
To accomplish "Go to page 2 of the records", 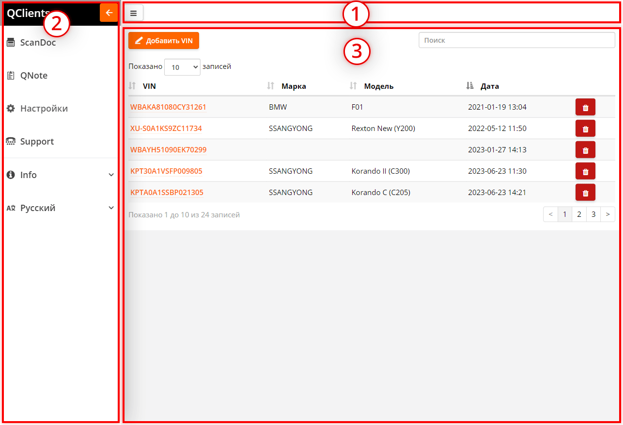I will (x=579, y=214).
